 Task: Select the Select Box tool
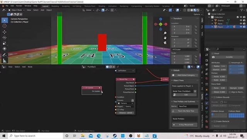click(x=4, y=20)
